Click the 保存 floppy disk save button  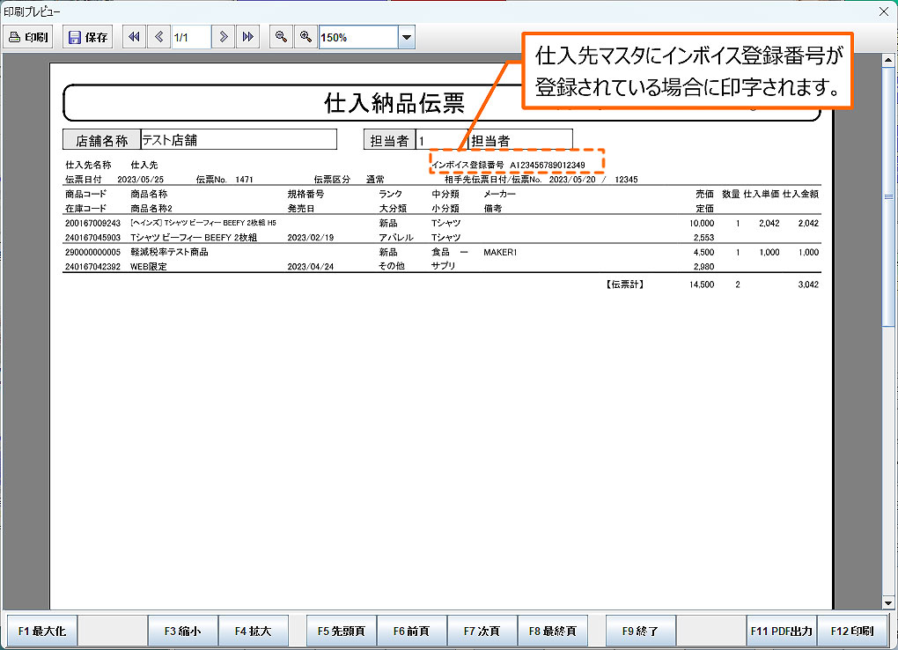(x=88, y=37)
